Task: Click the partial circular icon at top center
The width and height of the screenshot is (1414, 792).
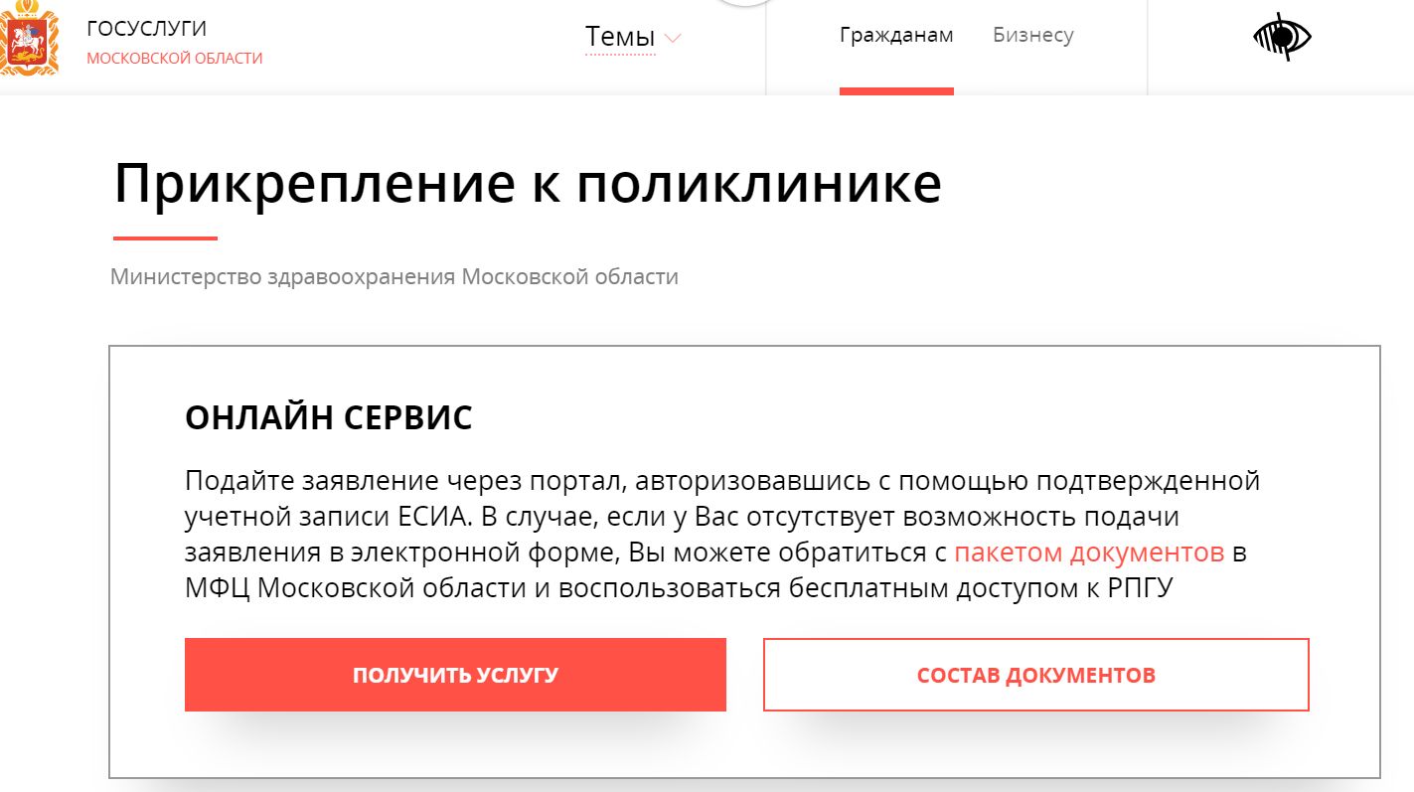Action: pos(744,3)
